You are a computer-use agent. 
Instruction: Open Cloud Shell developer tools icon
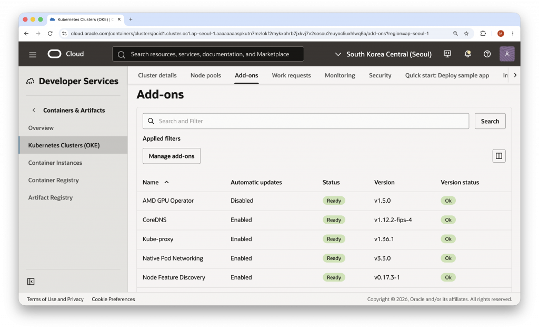447,54
